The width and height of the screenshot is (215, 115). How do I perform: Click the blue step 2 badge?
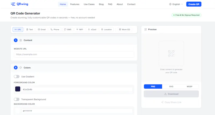click(16, 68)
